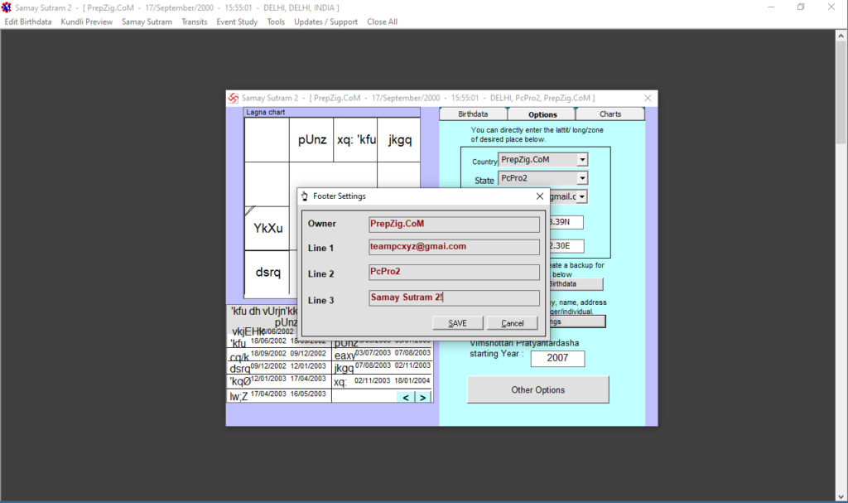Expand the State dropdown arrow

click(x=582, y=178)
